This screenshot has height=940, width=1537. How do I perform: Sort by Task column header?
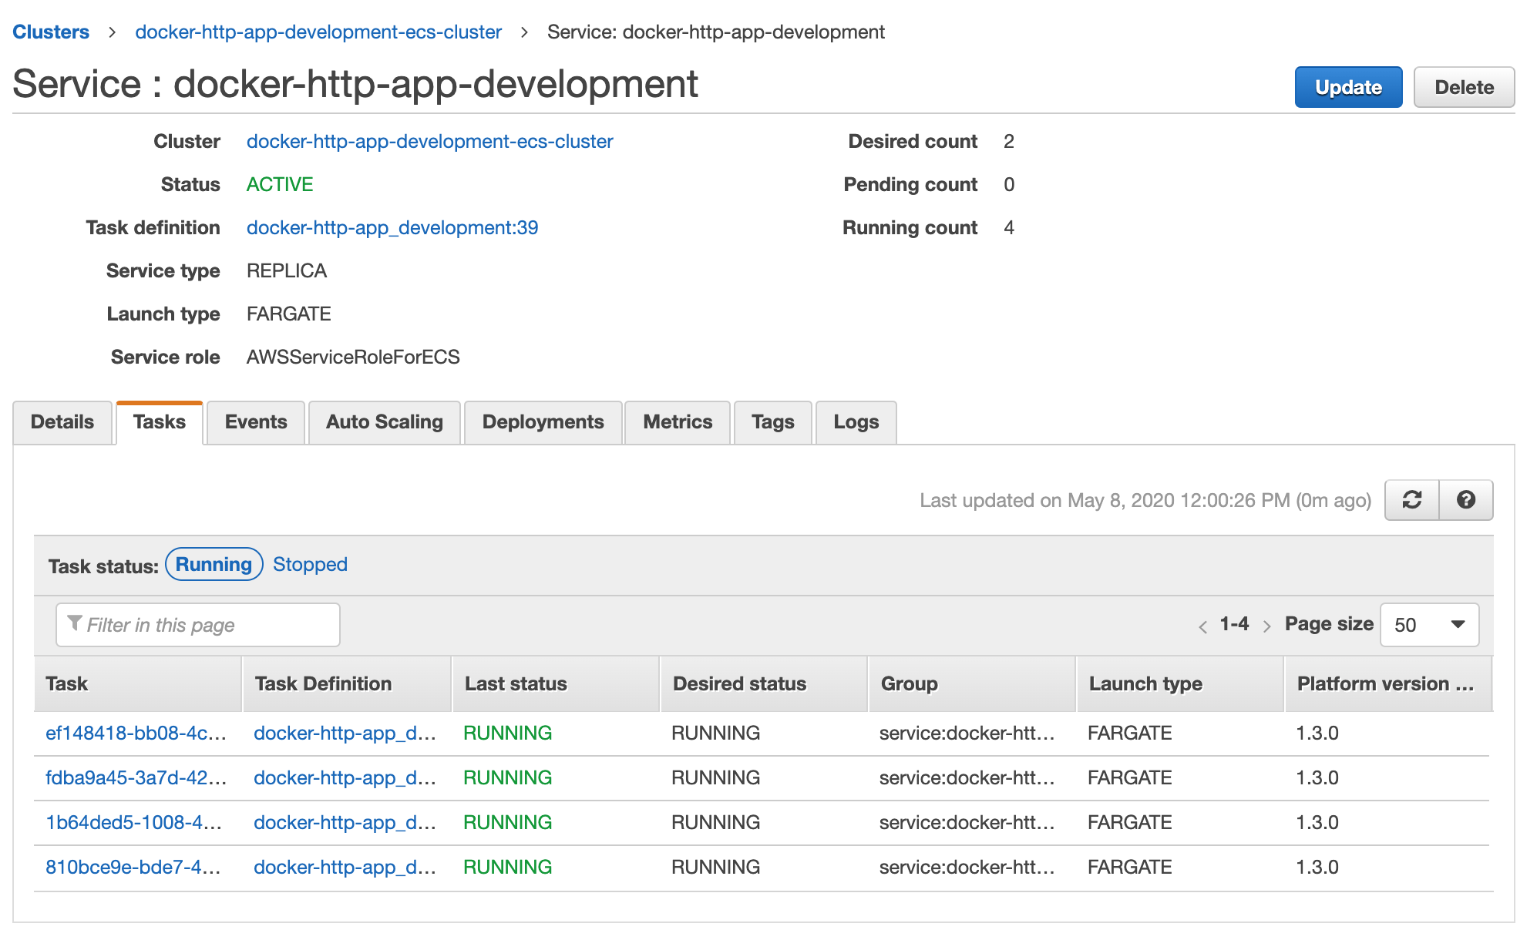tap(67, 683)
